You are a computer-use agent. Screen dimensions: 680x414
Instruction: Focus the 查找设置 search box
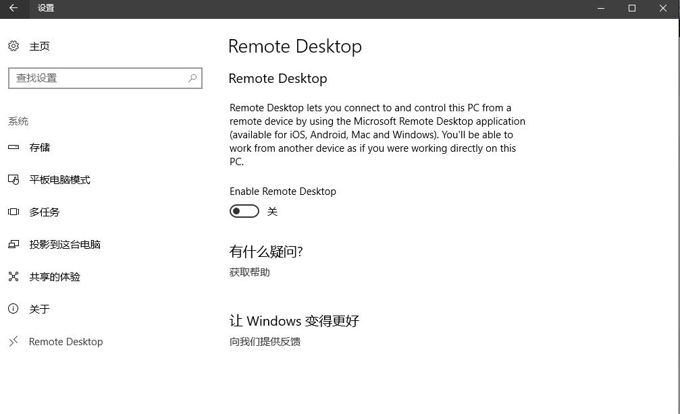(x=105, y=78)
